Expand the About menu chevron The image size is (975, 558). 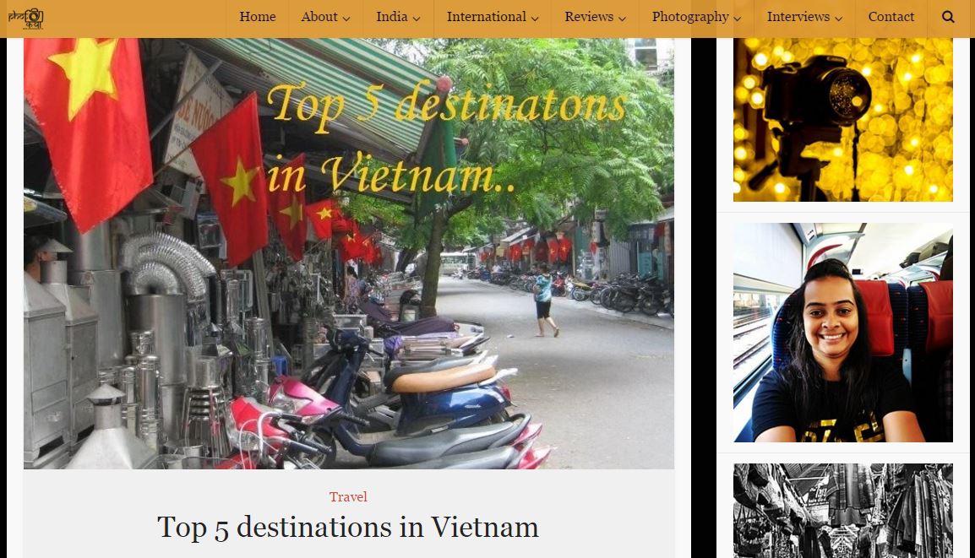[346, 19]
